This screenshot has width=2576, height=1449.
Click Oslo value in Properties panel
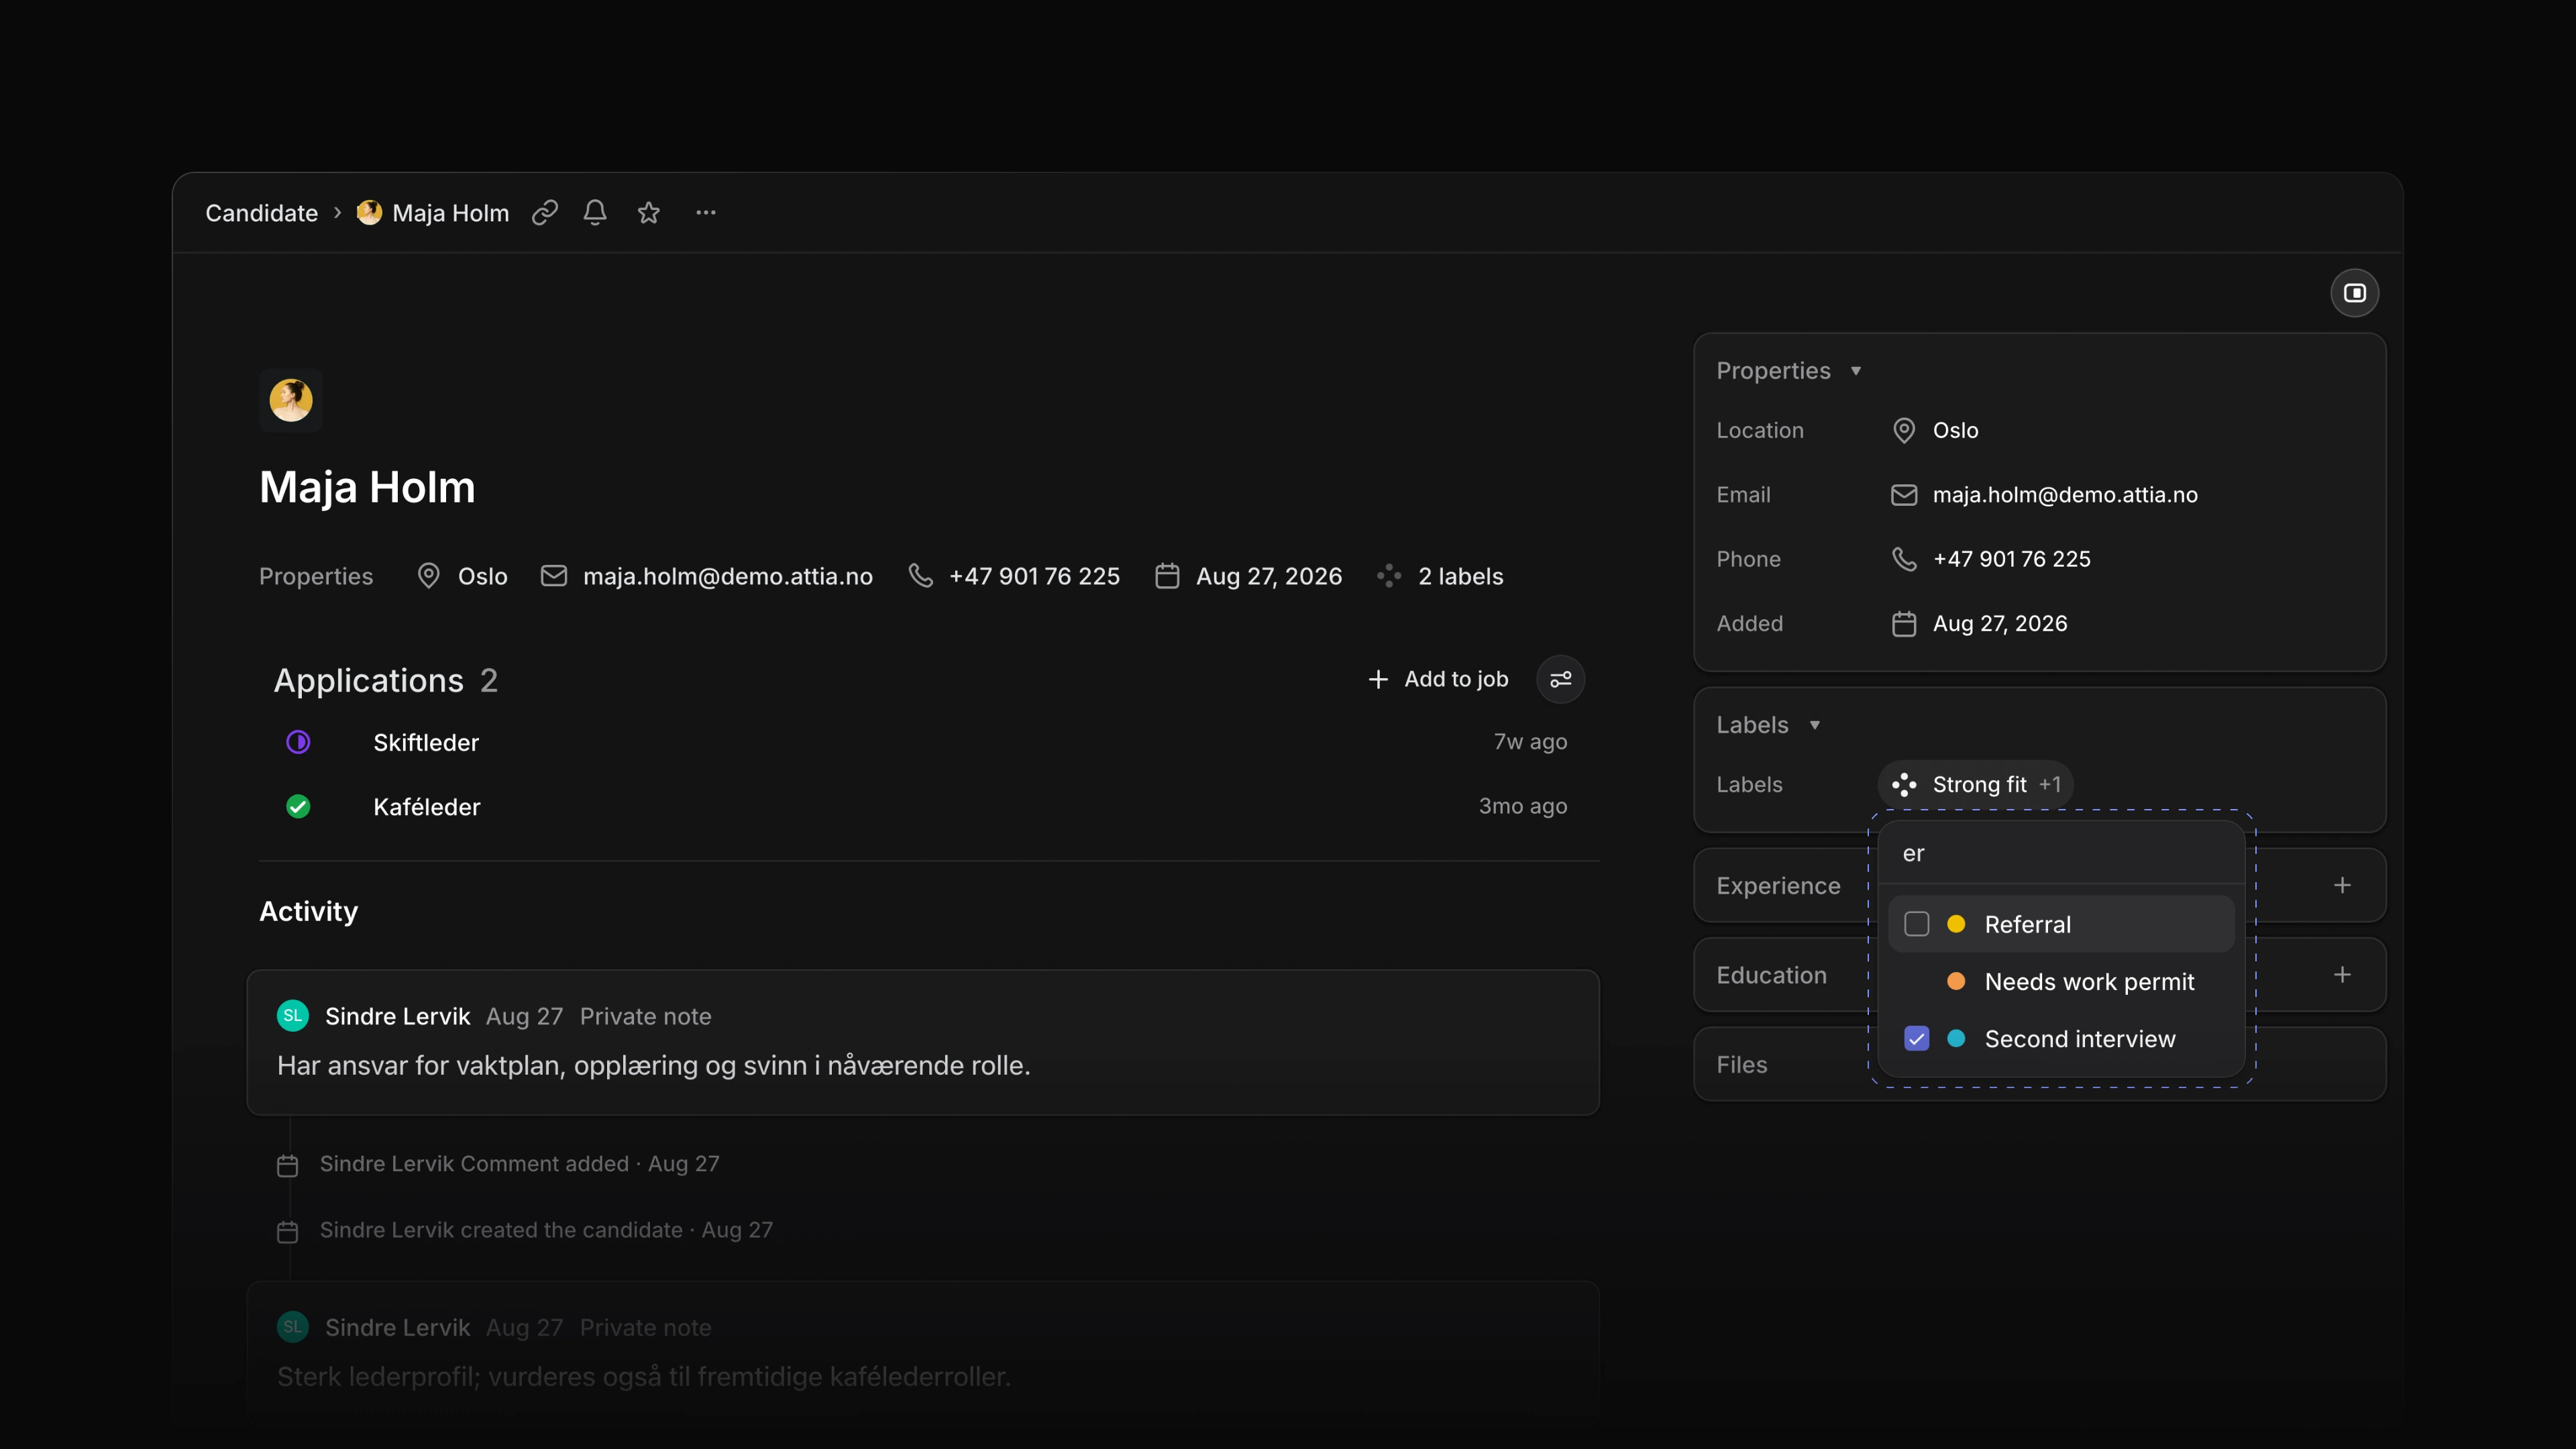click(x=1955, y=431)
